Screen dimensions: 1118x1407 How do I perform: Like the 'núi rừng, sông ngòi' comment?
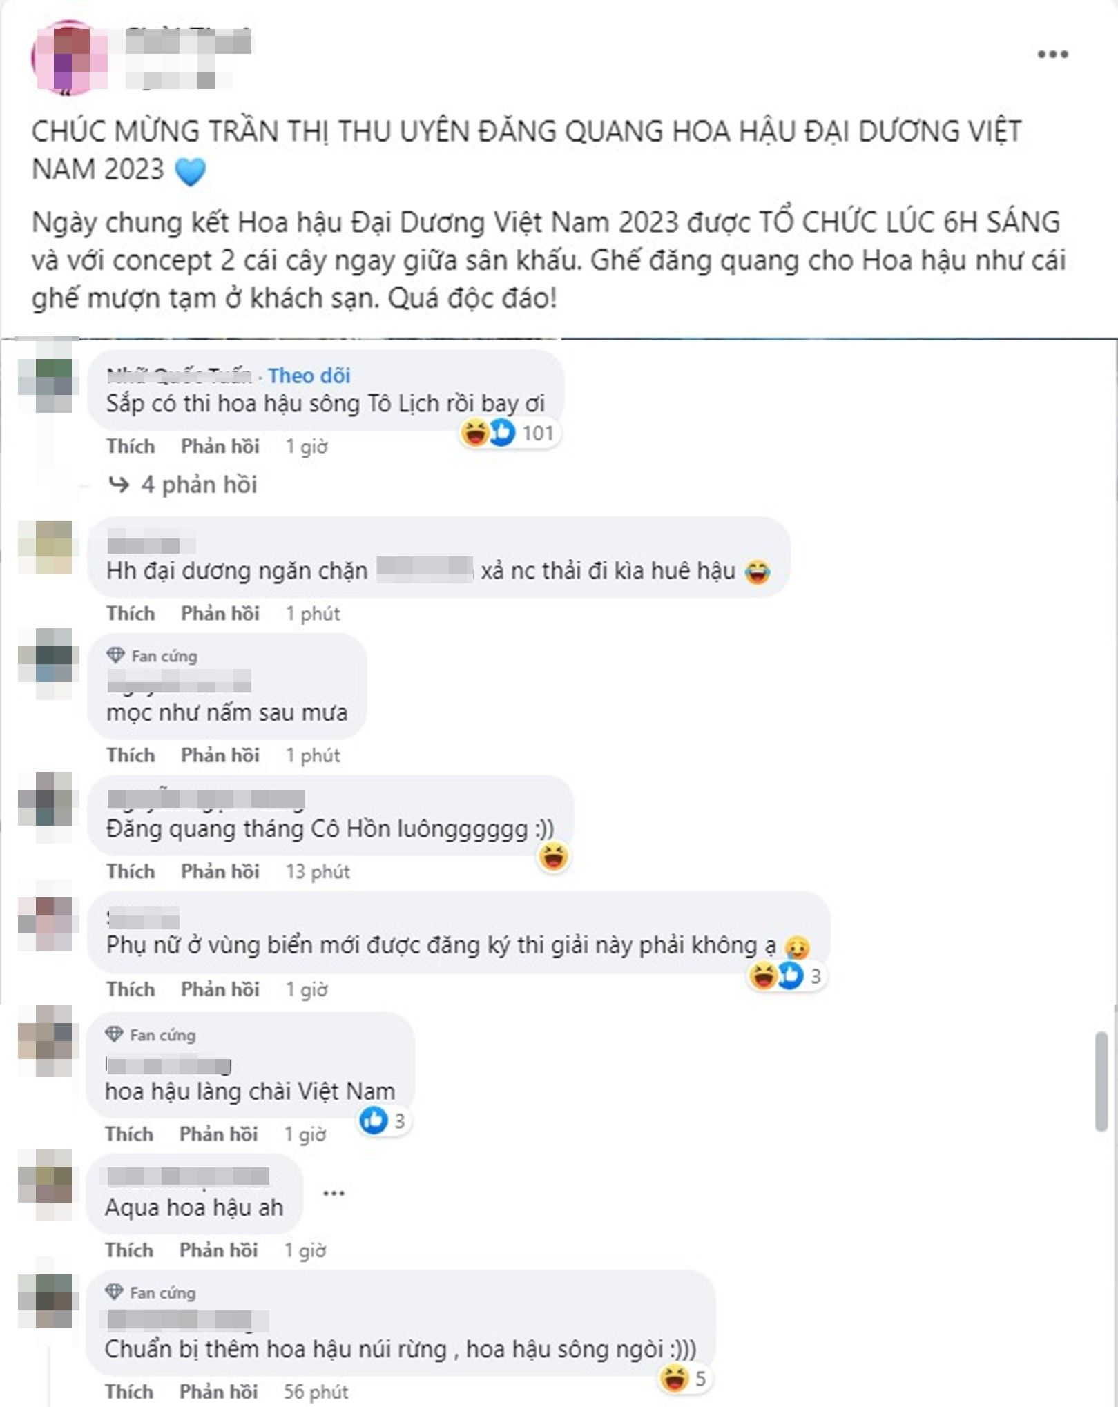coord(129,1392)
